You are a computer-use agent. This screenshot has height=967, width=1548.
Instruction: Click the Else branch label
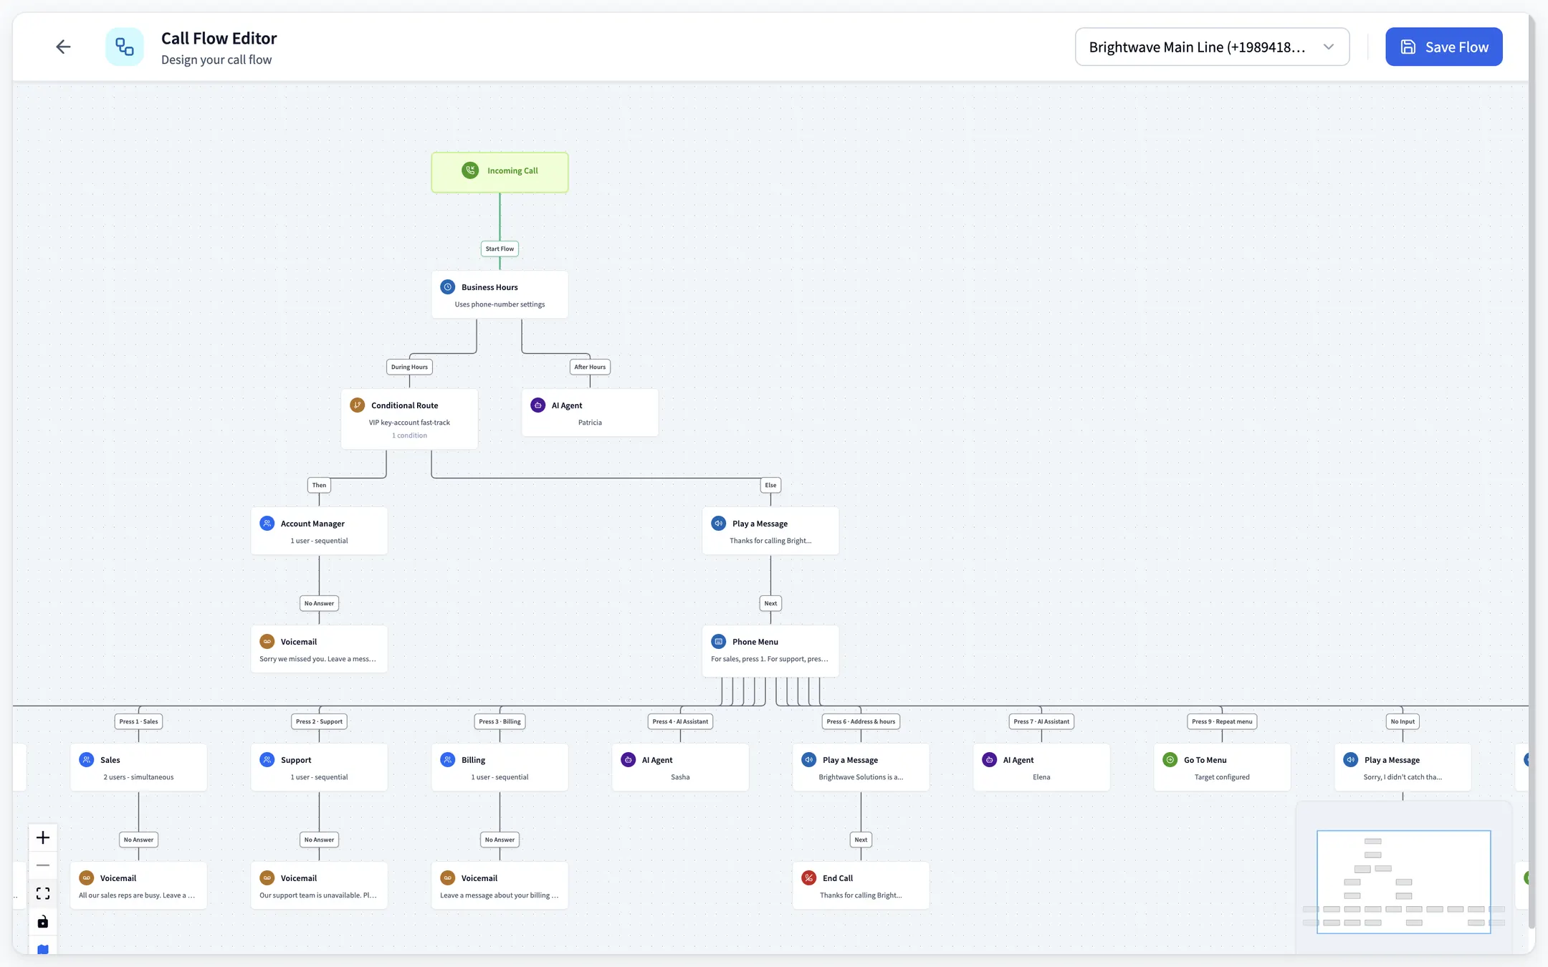(770, 486)
